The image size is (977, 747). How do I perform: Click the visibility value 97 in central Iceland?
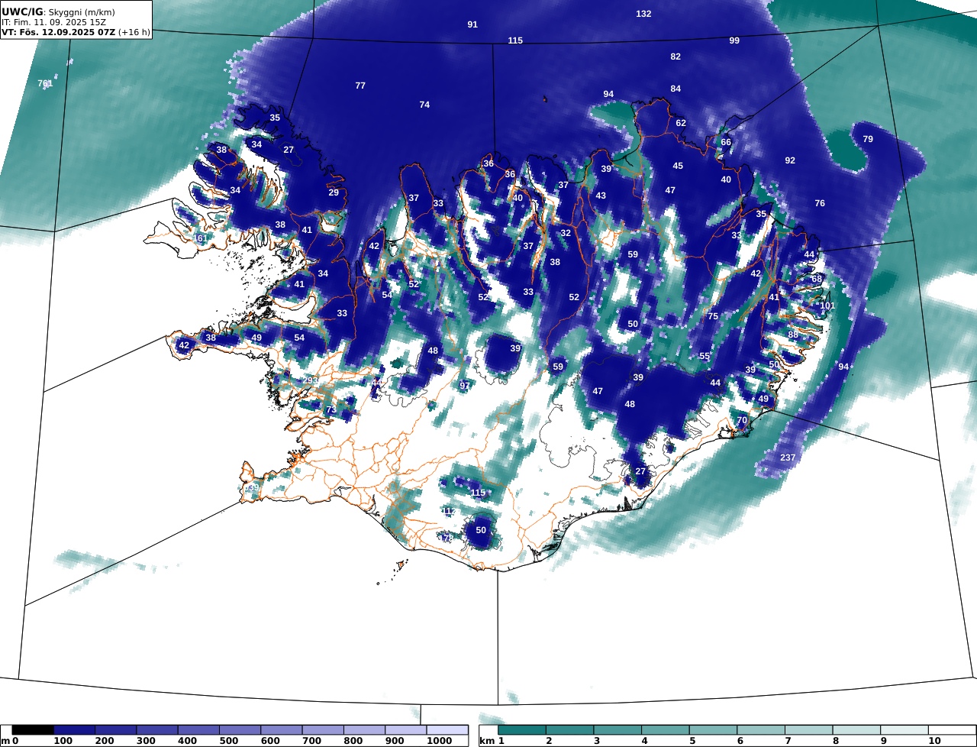[x=464, y=386]
